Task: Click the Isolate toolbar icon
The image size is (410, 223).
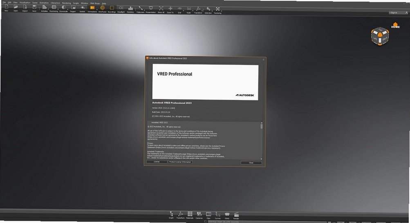Action: click(82, 8)
